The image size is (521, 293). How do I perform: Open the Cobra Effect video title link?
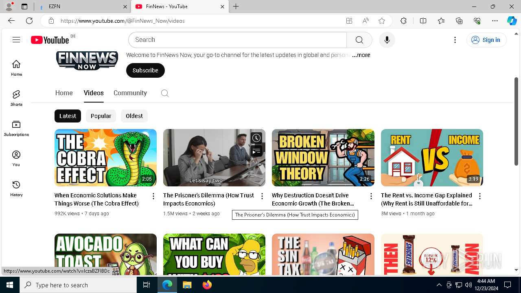point(97,199)
